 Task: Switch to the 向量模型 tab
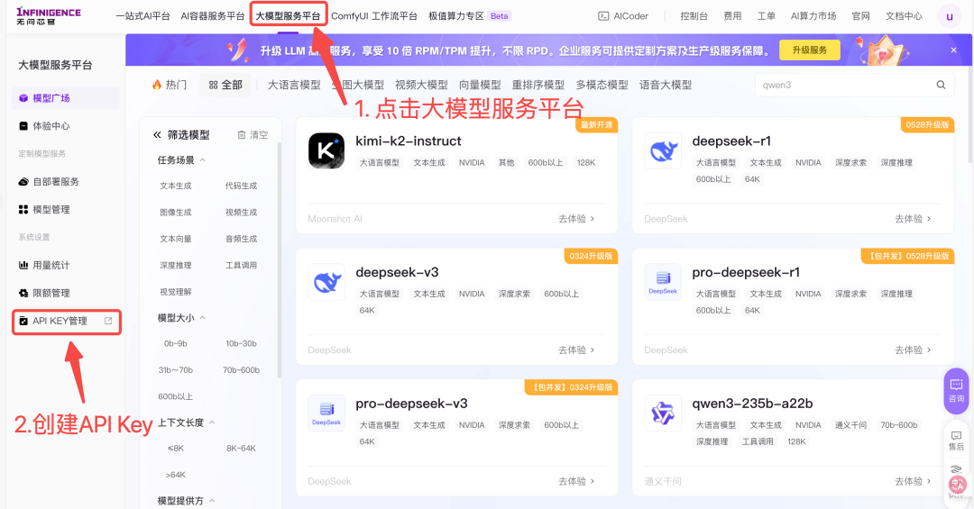click(x=480, y=85)
